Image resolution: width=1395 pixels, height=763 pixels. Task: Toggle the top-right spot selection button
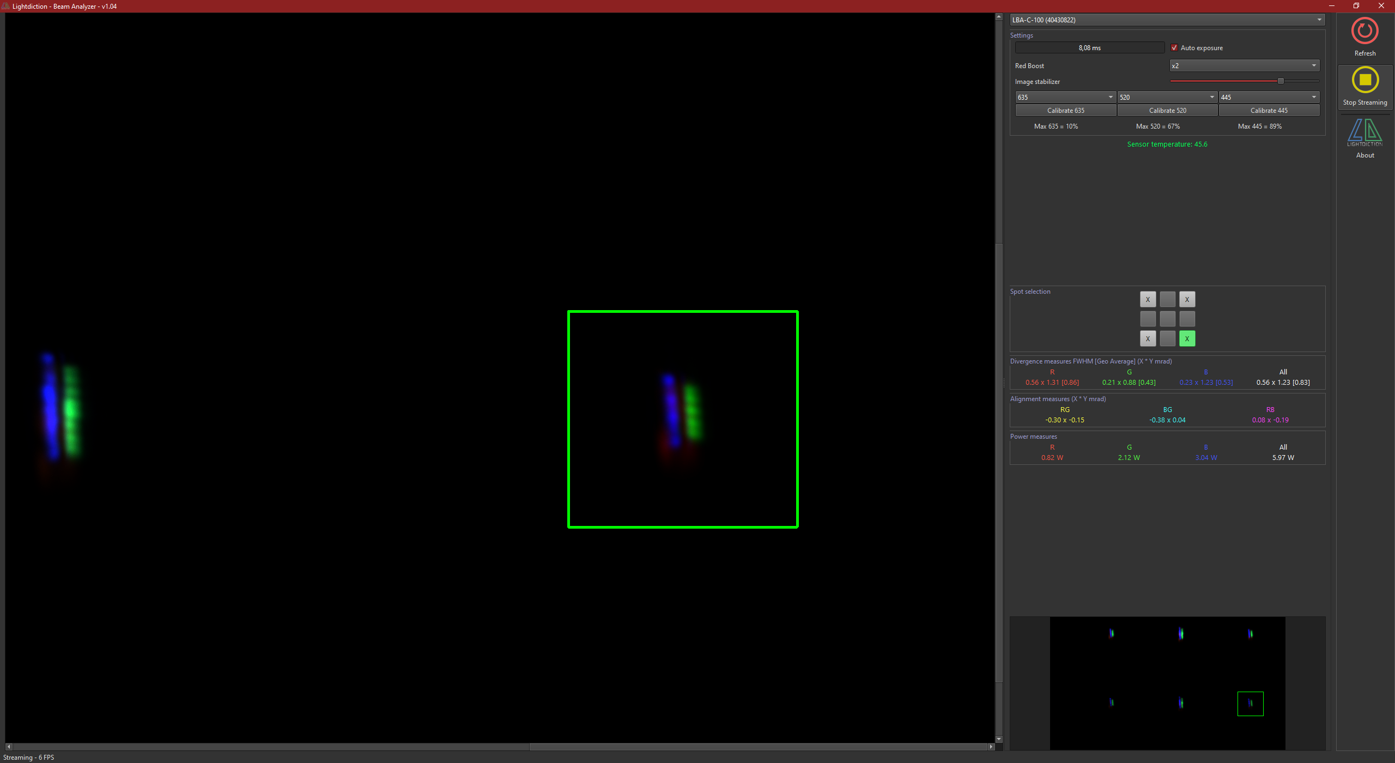tap(1187, 299)
